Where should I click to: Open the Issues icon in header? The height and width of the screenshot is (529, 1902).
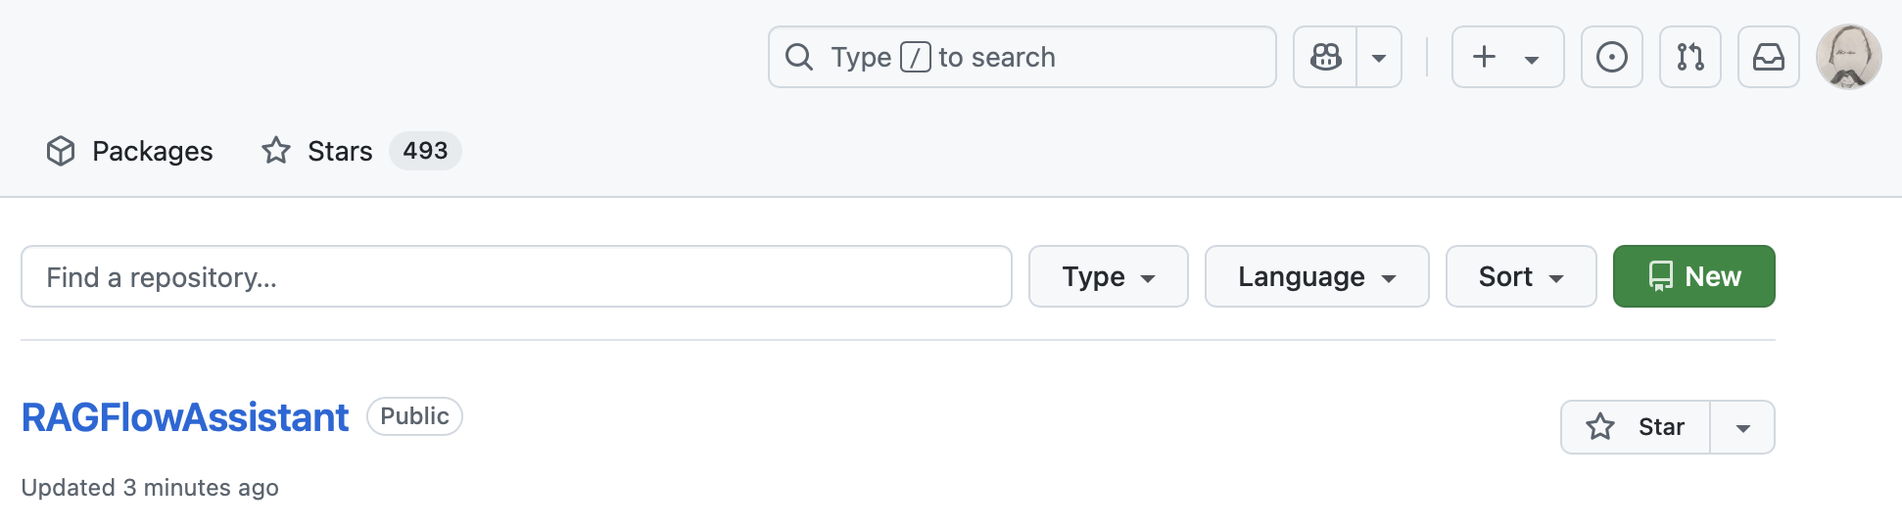tap(1611, 58)
